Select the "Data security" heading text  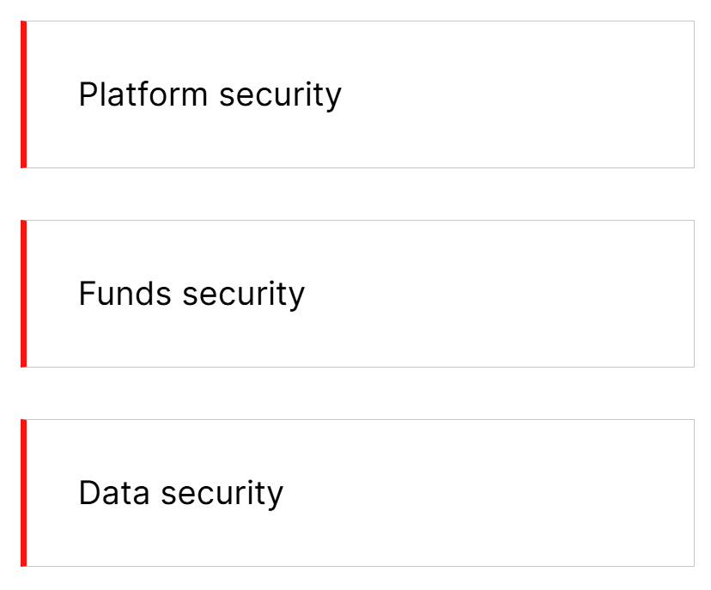click(180, 493)
